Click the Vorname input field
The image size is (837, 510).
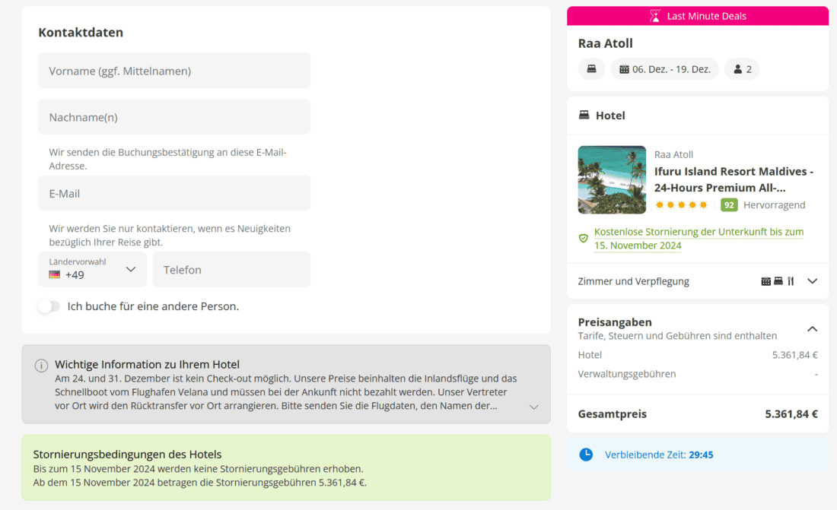[x=174, y=71]
